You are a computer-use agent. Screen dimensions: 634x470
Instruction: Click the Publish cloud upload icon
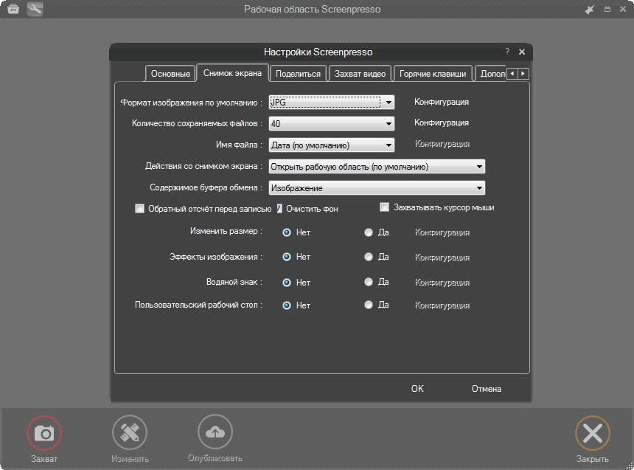(215, 432)
